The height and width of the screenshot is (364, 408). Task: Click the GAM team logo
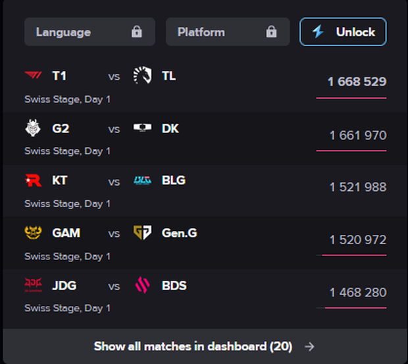click(33, 233)
